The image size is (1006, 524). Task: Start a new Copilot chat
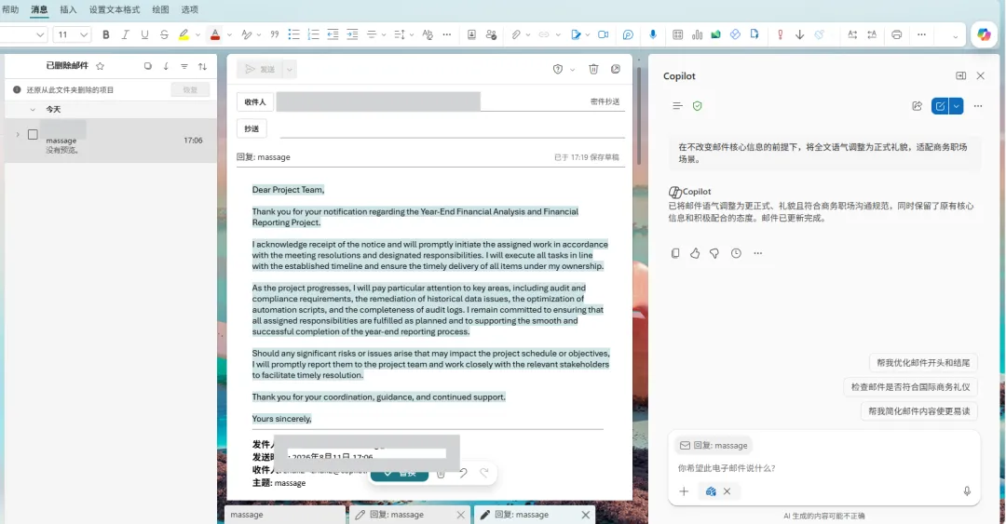(x=940, y=106)
